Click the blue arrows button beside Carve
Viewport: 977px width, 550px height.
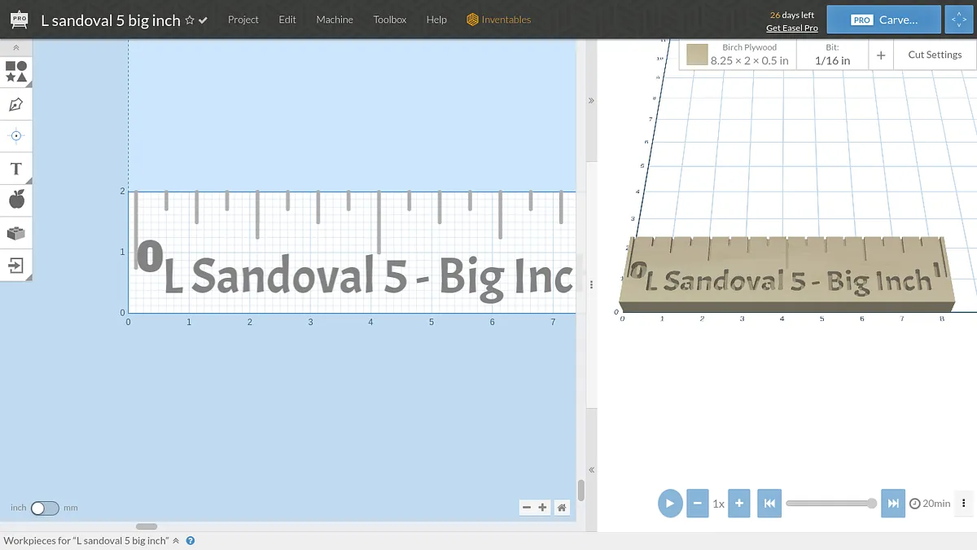(957, 20)
